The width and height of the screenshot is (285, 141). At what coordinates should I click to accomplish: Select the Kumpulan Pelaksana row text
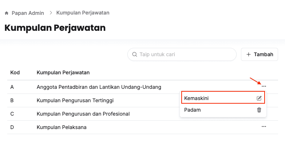click(x=62, y=128)
